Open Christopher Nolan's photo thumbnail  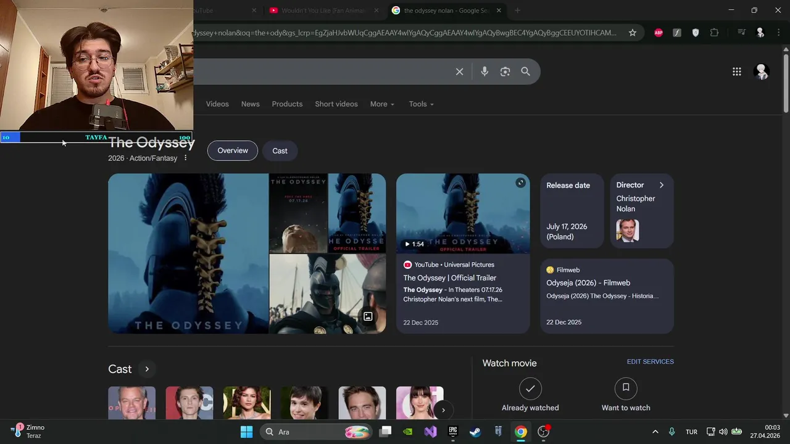tap(628, 231)
